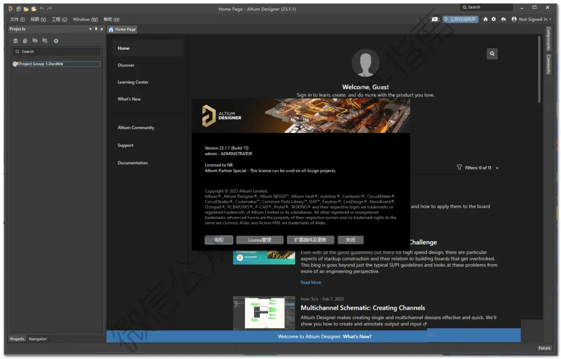This screenshot has height=359, width=561.
Task: Click Home in the sidebar
Action: [x=148, y=48]
